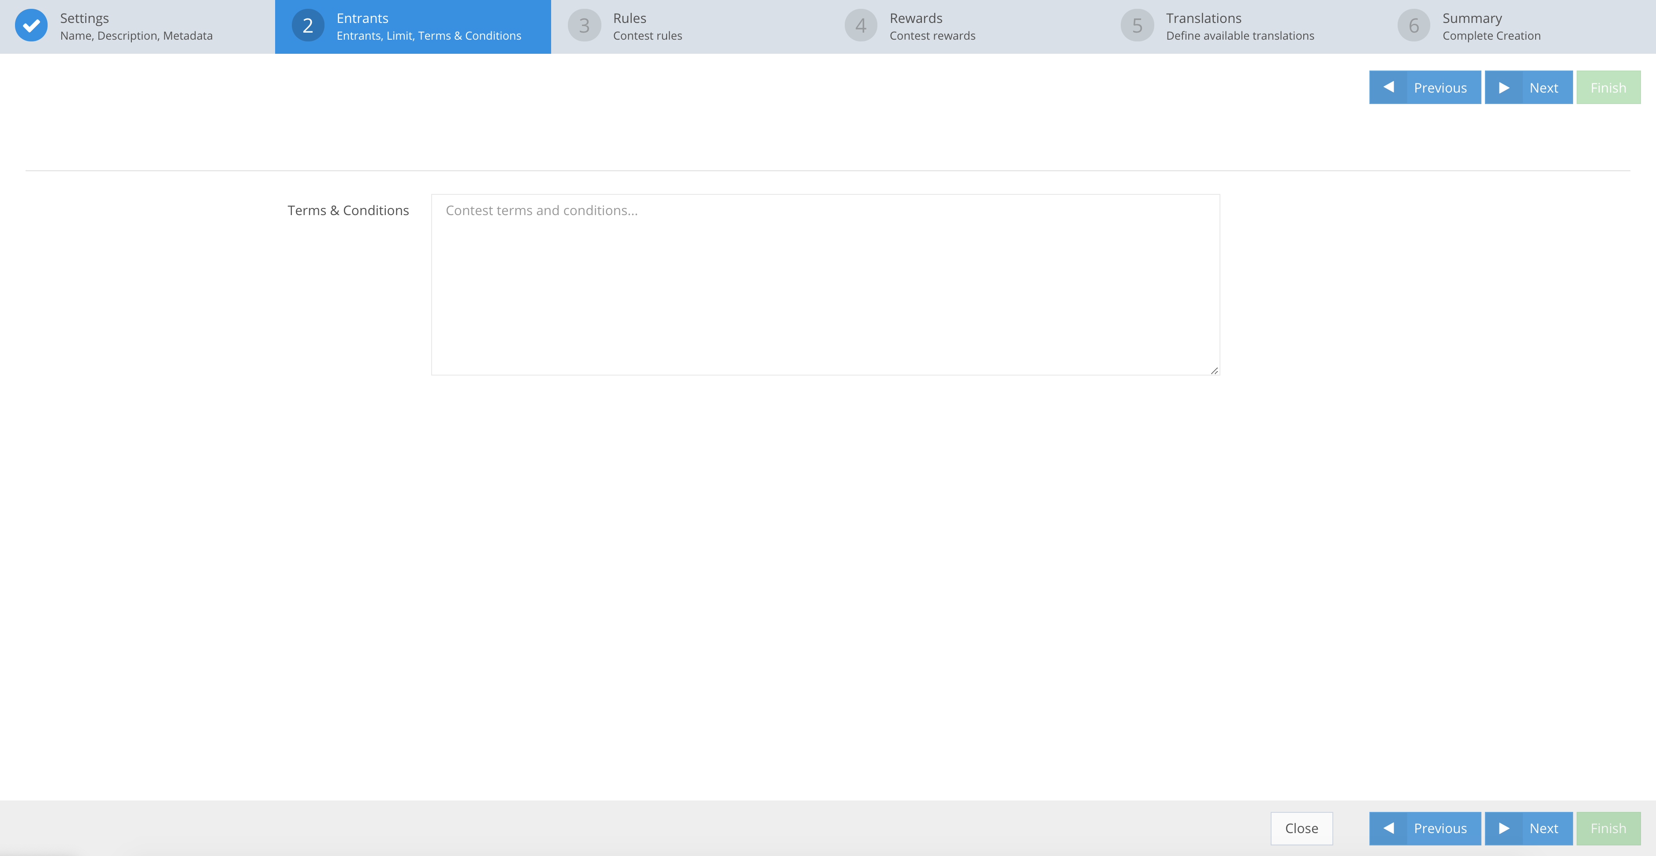Viewport: 1656px width, 856px height.
Task: Click the step 3 Rules number circle
Action: 584,26
